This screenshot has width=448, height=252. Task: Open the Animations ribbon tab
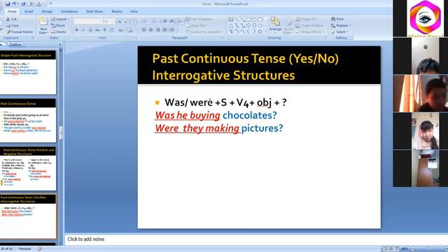(x=69, y=11)
